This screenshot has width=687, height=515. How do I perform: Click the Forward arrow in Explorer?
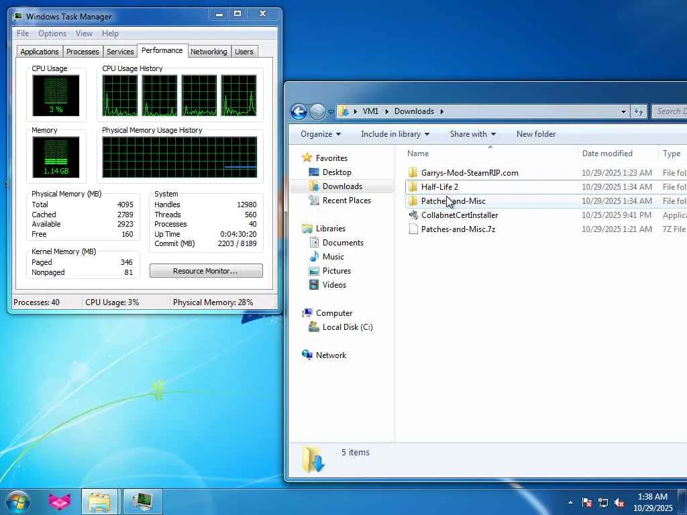tap(317, 112)
